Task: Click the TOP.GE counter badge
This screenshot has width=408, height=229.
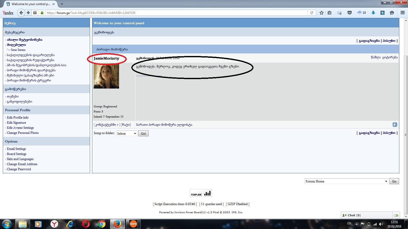Action: pyautogui.click(x=201, y=193)
